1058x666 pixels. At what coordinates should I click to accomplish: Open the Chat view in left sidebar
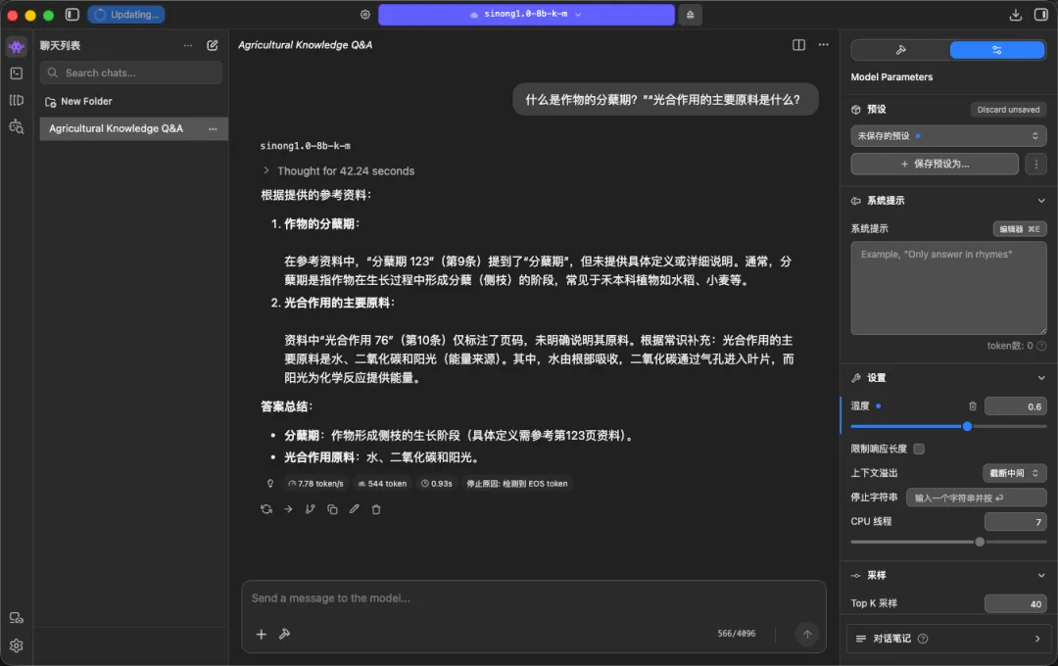click(x=17, y=47)
